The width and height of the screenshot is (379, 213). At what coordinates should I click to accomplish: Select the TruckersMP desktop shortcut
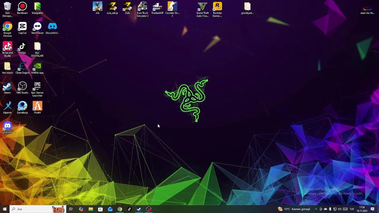click(x=157, y=8)
